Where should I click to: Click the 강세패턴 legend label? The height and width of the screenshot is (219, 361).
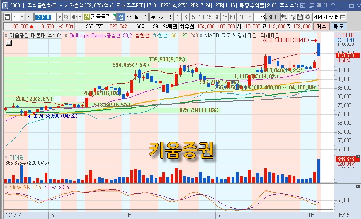(x=247, y=36)
